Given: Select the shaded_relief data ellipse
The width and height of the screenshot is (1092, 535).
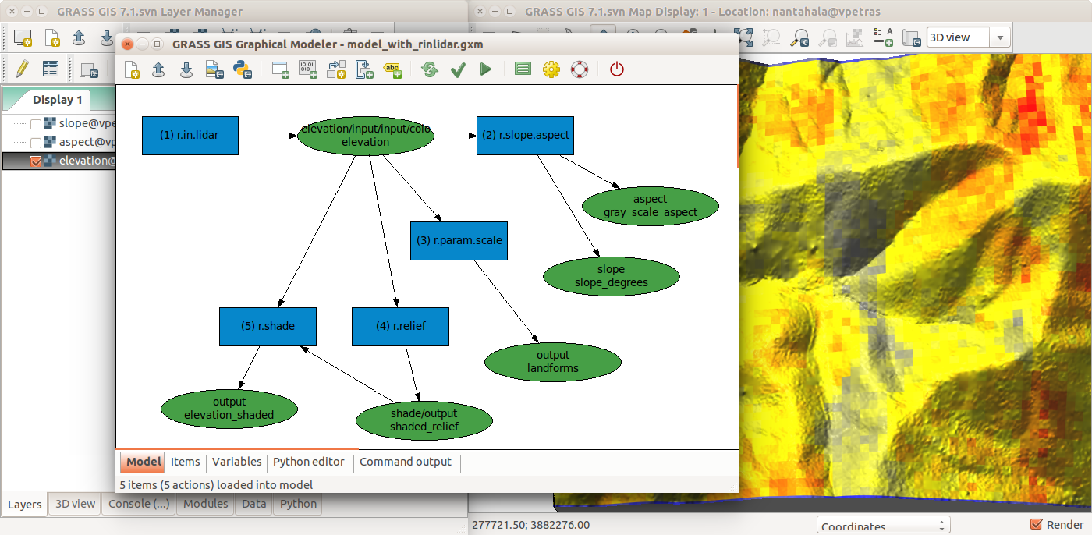Looking at the screenshot, I should pyautogui.click(x=424, y=420).
